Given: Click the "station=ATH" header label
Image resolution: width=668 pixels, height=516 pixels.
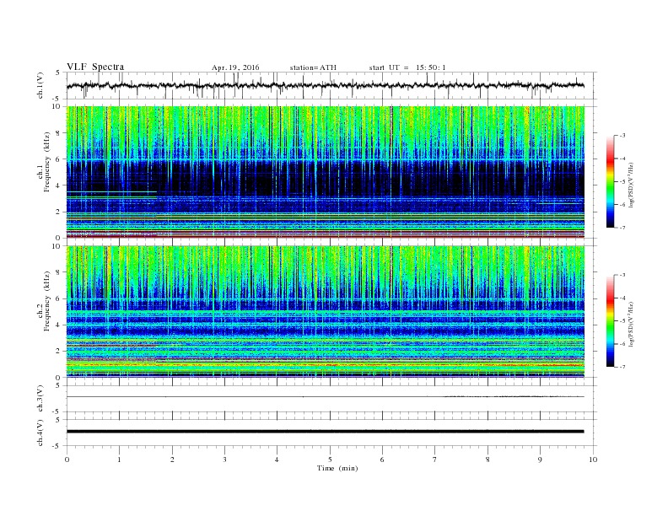Looking at the screenshot, I should 313,67.
